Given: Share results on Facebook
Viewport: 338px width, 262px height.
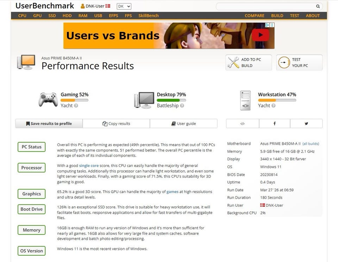Looking at the screenshot, I should pyautogui.click(x=274, y=124).
